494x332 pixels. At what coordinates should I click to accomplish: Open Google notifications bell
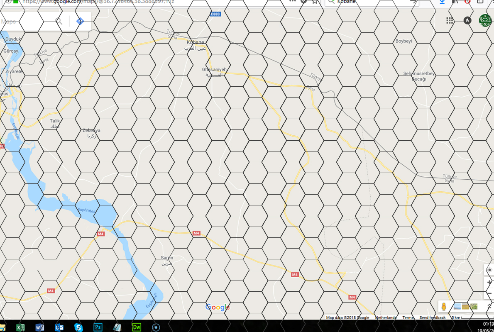click(467, 20)
